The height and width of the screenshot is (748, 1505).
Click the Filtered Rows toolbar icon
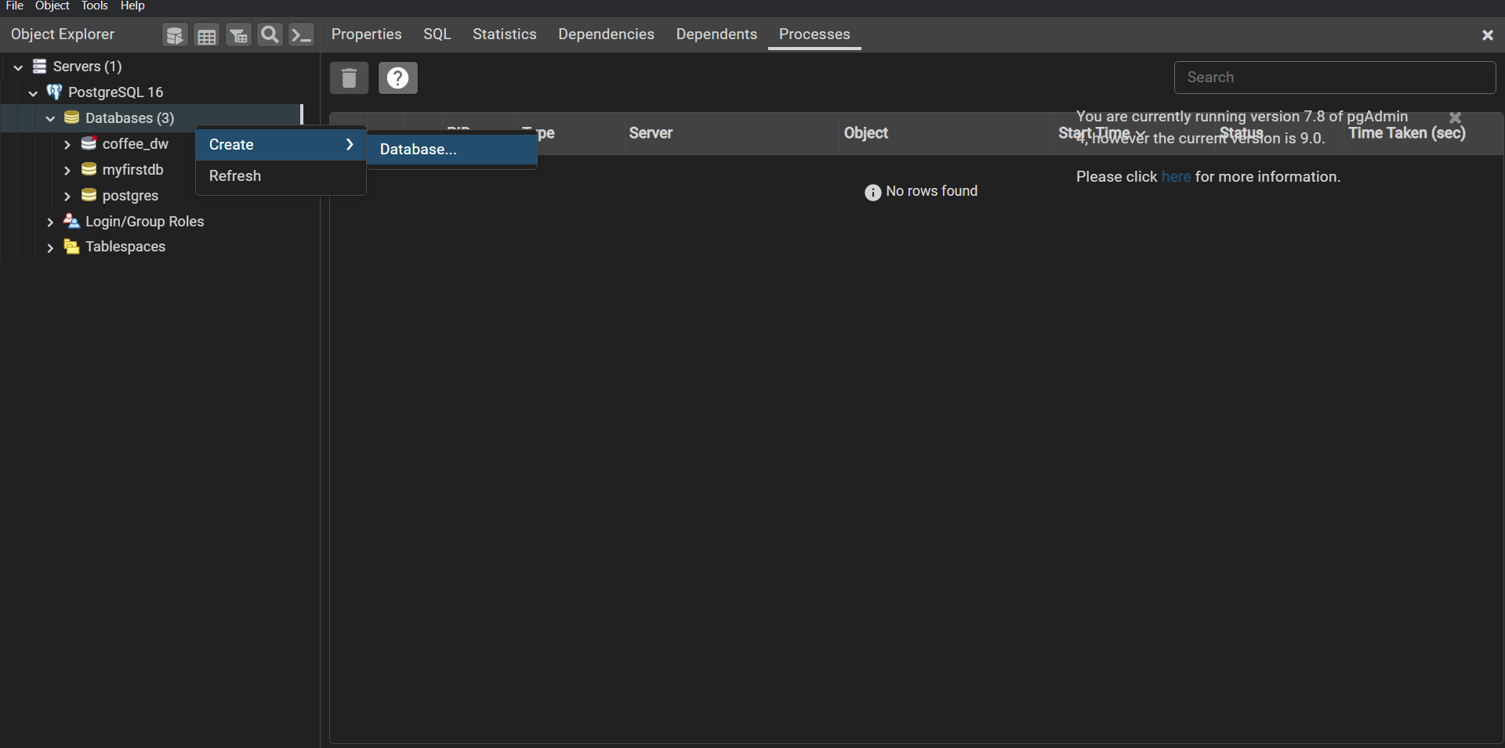tap(238, 35)
